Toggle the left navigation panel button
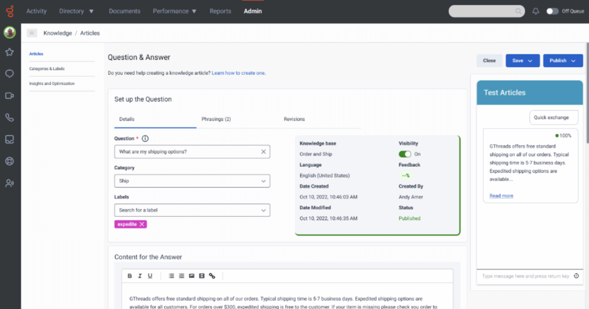 point(32,33)
